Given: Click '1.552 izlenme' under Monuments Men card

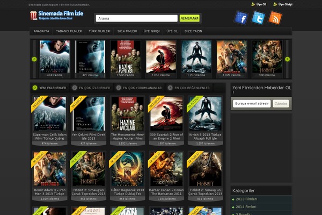Looking at the screenshot, I should click(x=128, y=144).
